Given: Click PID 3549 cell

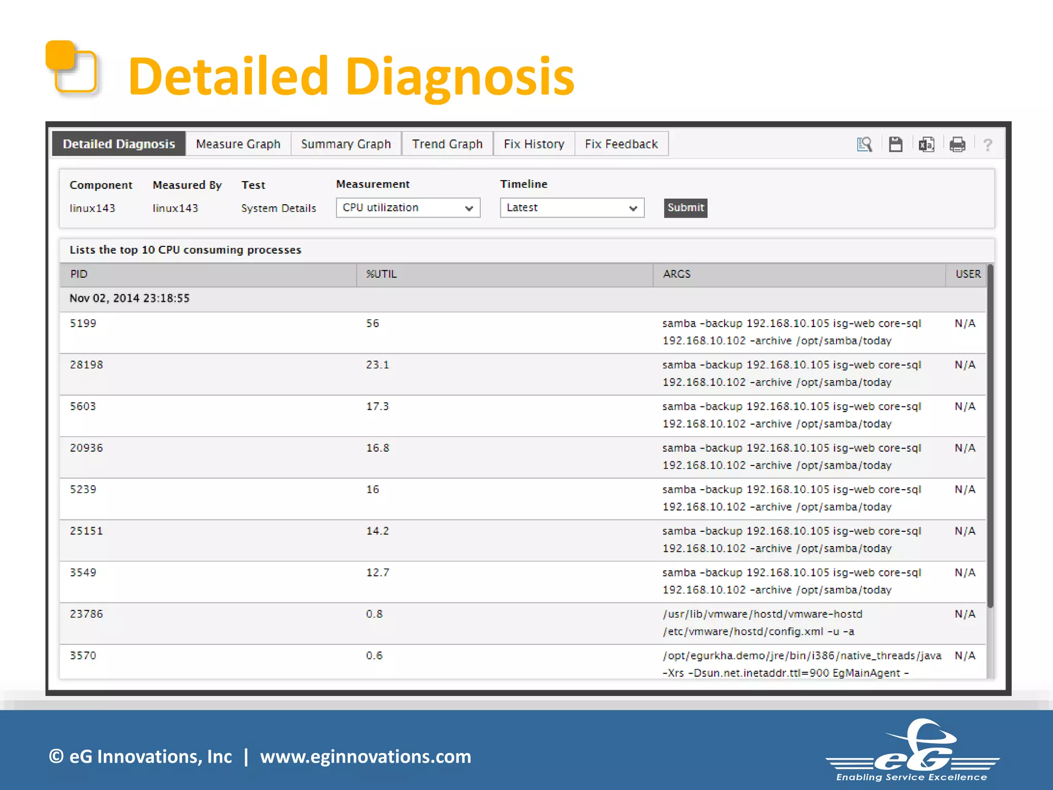Looking at the screenshot, I should (83, 573).
